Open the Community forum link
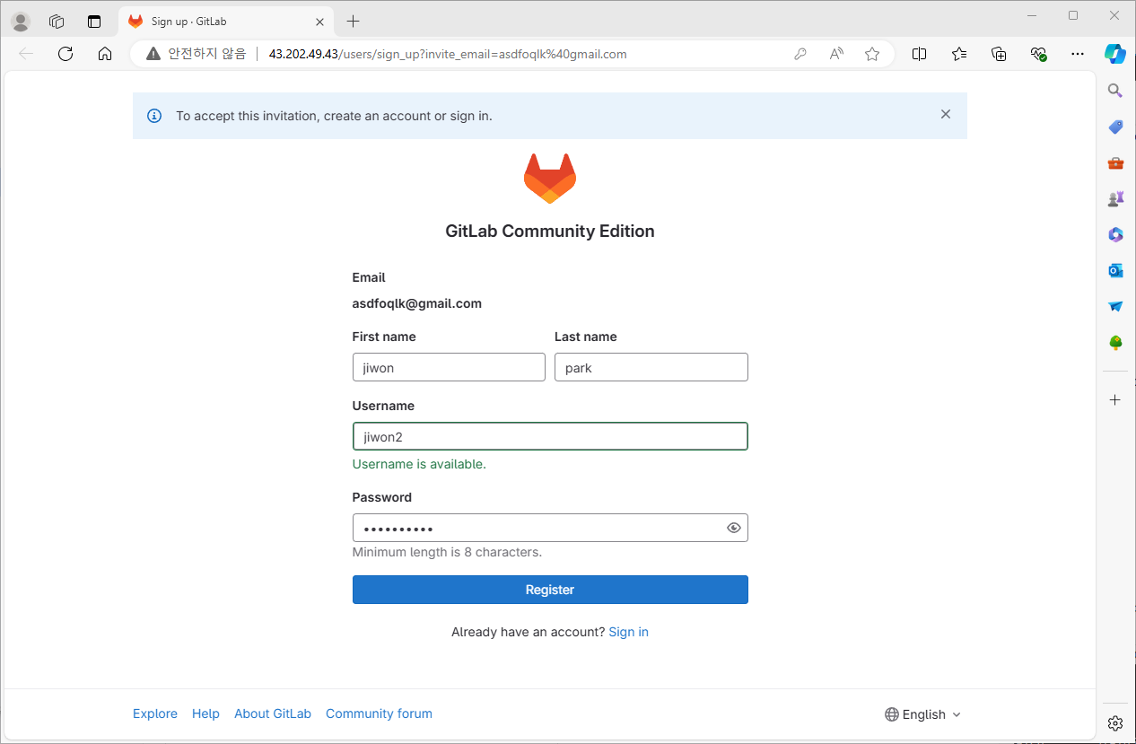1136x744 pixels. tap(379, 713)
